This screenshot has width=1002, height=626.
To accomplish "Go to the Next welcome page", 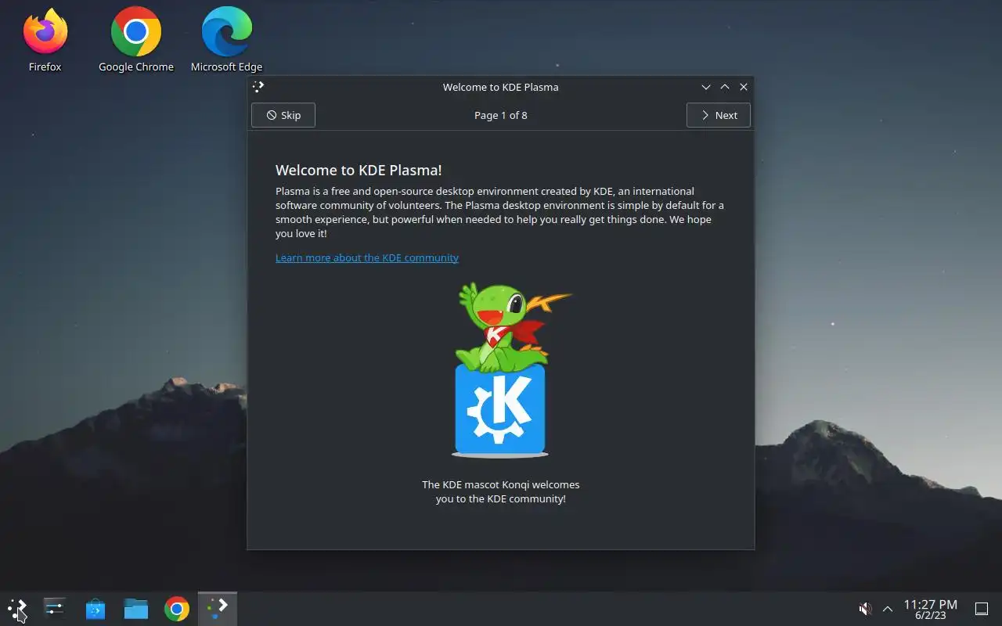I will (718, 115).
